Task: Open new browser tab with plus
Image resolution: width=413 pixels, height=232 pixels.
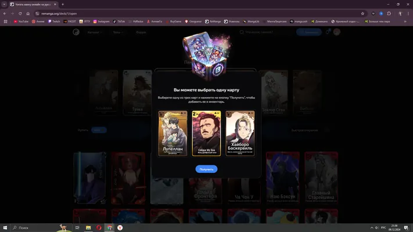Action: click(x=63, y=5)
